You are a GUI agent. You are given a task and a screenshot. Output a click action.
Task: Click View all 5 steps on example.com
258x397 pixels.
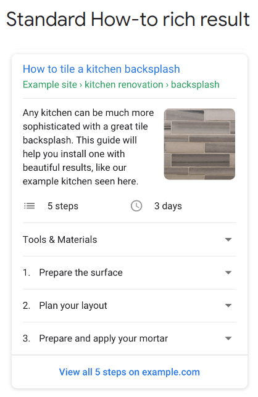tap(130, 372)
